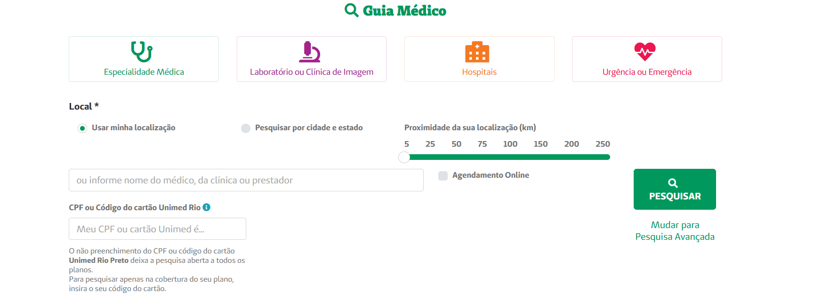Click the stethoscope Especialidade Médica icon

[141, 52]
